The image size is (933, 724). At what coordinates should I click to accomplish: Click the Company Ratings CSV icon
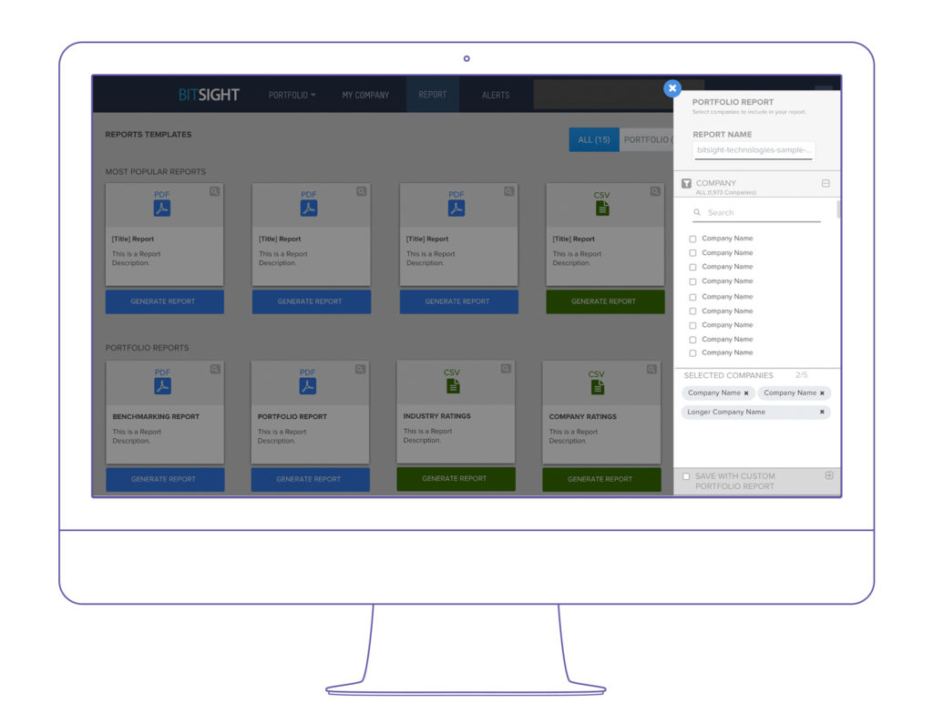click(x=598, y=387)
